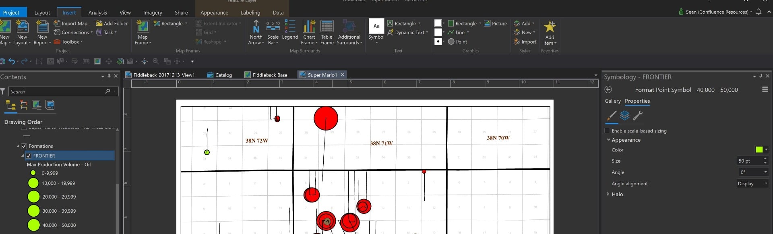
Task: Switch to List By Drawing Order view
Action: click(10, 105)
